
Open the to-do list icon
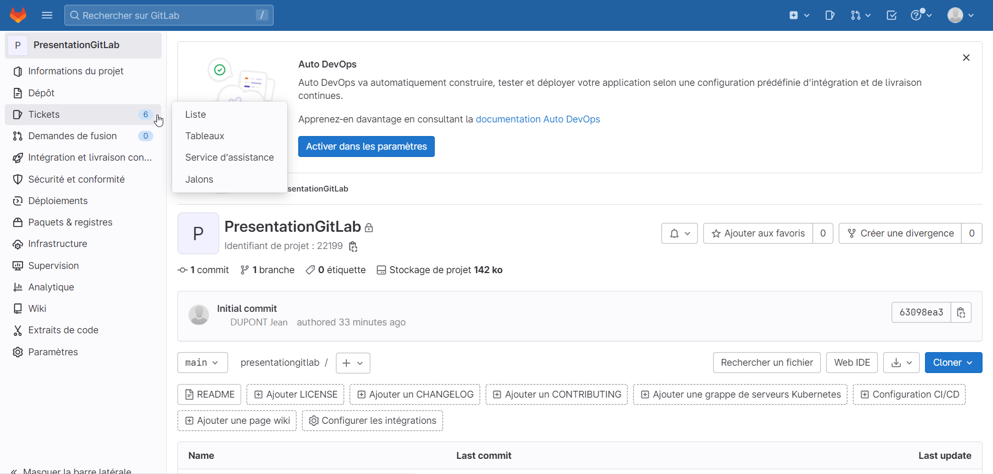pyautogui.click(x=892, y=15)
